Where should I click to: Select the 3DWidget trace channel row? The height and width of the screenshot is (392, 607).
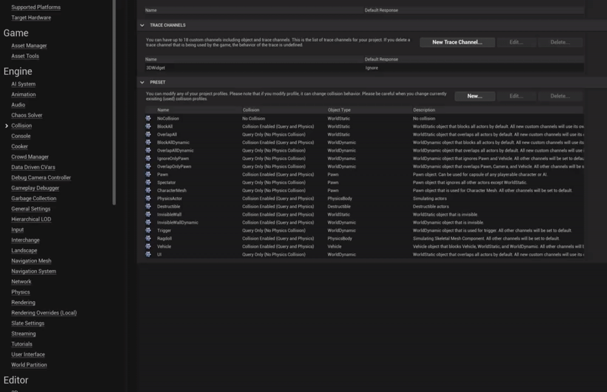tap(364, 68)
